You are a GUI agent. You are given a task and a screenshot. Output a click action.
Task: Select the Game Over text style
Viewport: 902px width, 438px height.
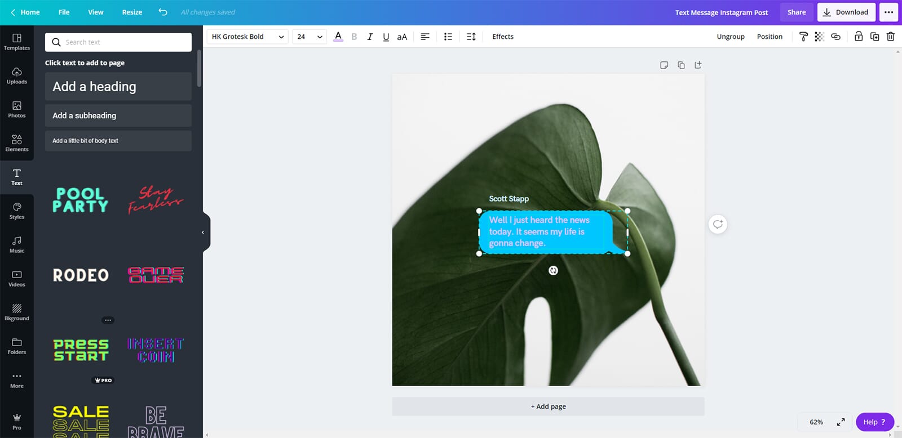156,275
